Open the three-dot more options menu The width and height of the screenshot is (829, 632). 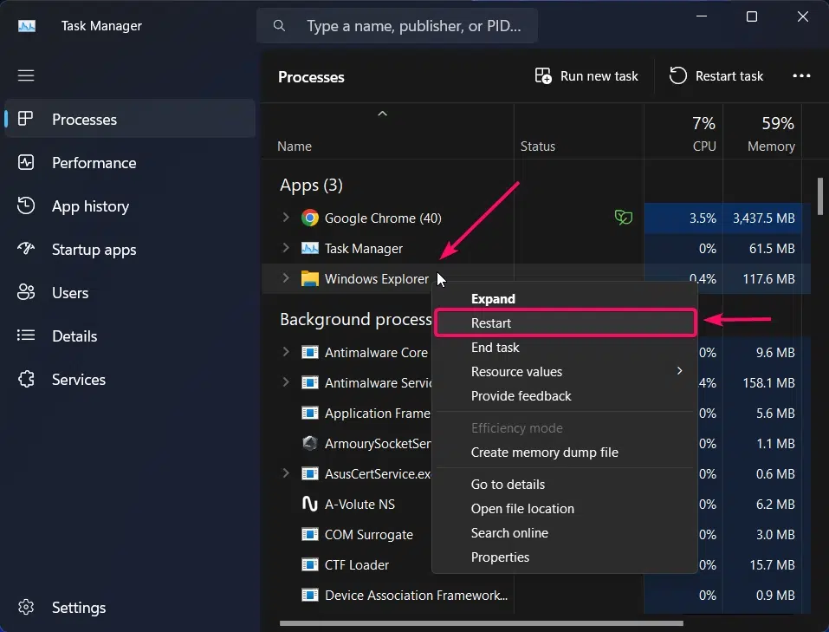point(801,75)
